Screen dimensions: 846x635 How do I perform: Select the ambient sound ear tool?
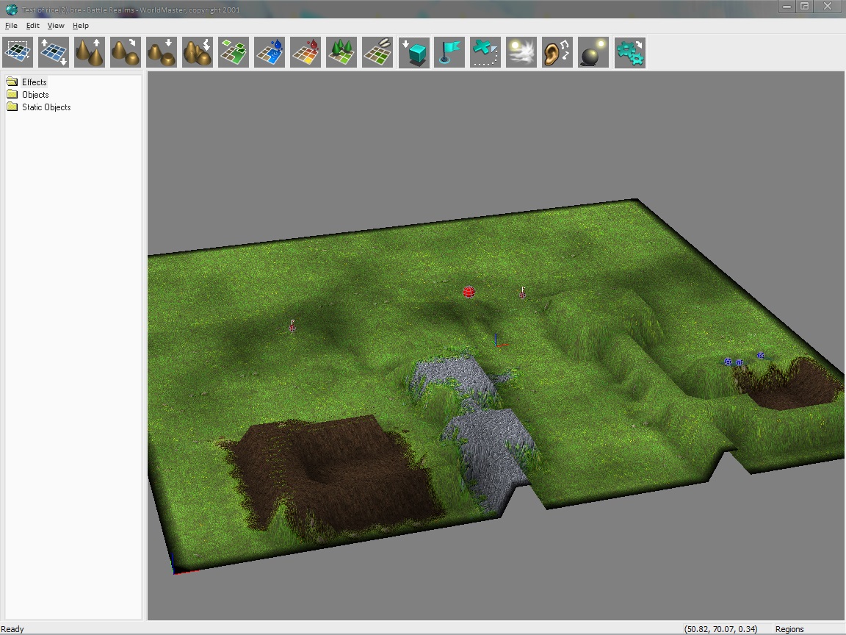pyautogui.click(x=557, y=52)
